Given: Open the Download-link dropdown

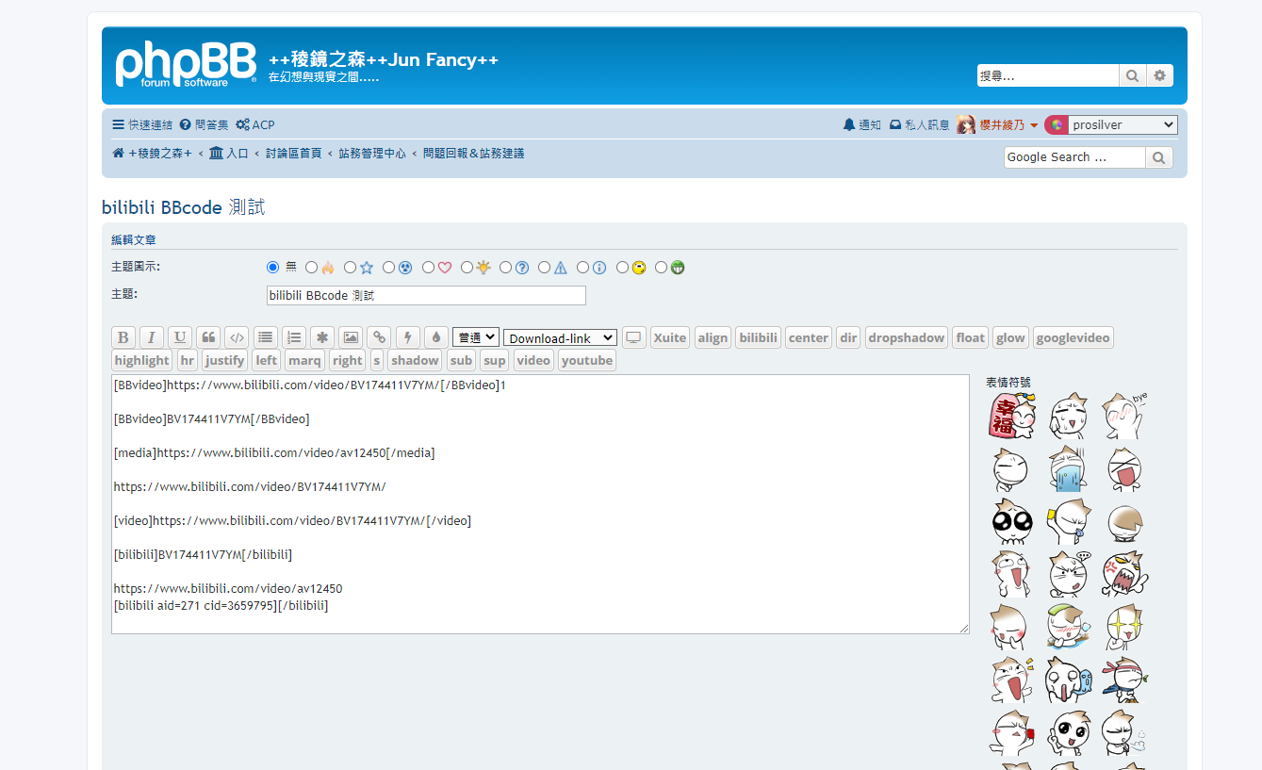Looking at the screenshot, I should tap(561, 338).
